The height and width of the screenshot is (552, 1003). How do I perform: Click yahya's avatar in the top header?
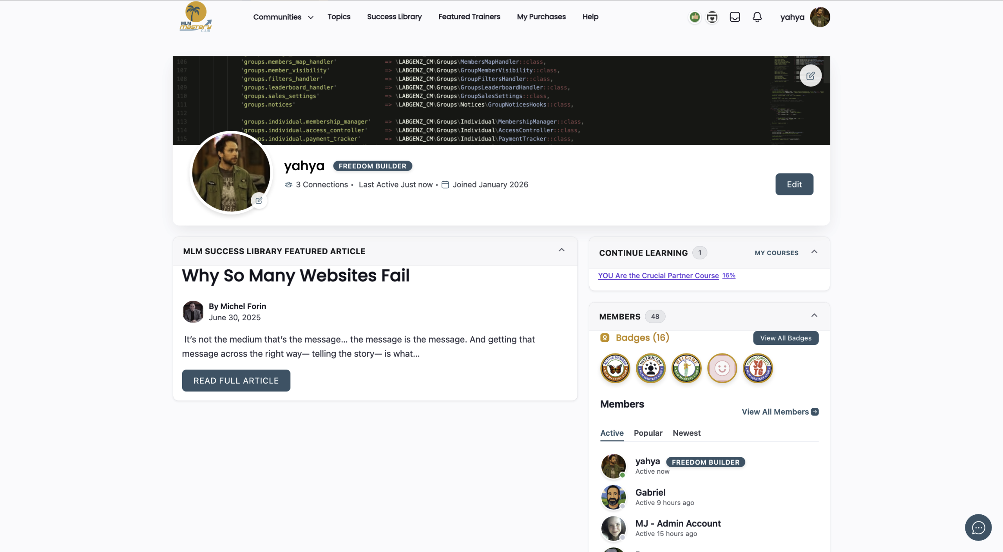[x=820, y=17]
